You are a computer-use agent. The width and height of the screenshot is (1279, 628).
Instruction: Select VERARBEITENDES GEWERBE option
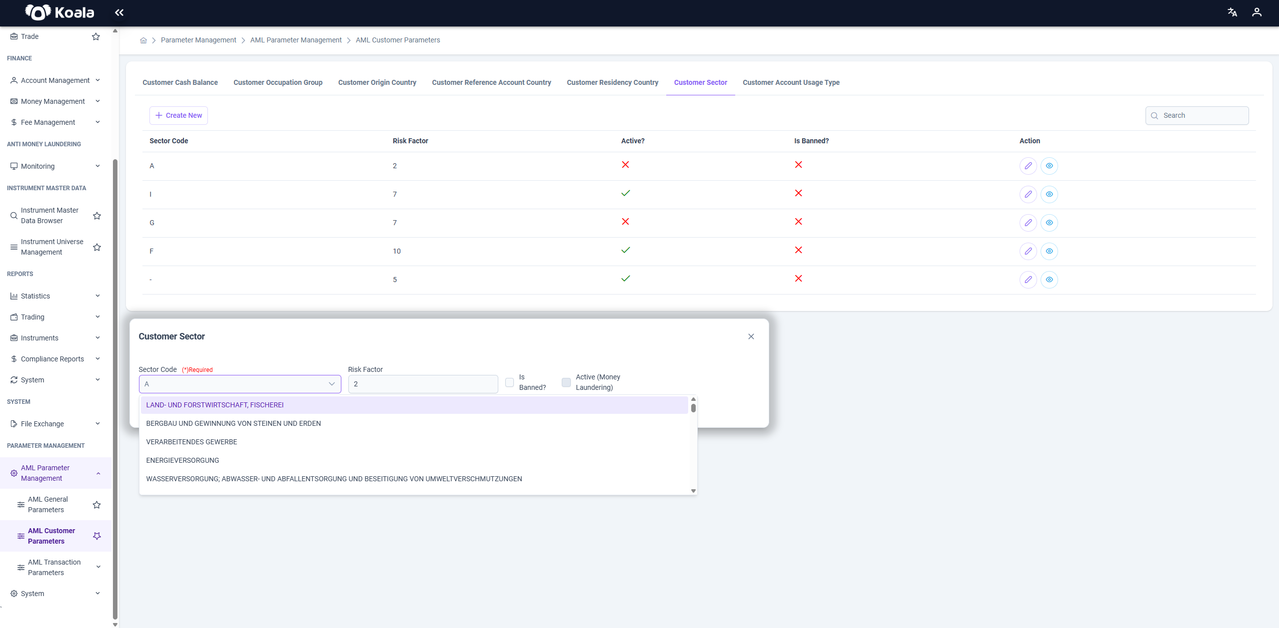pos(414,442)
